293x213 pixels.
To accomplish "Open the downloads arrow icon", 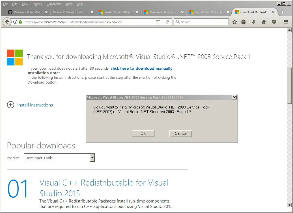I will 254,22.
